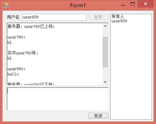Select user839 in the user list

pyautogui.click(x=119, y=21)
